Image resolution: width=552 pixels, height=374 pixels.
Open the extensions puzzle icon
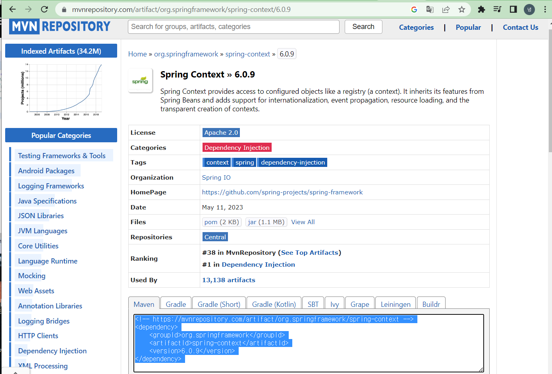(481, 9)
